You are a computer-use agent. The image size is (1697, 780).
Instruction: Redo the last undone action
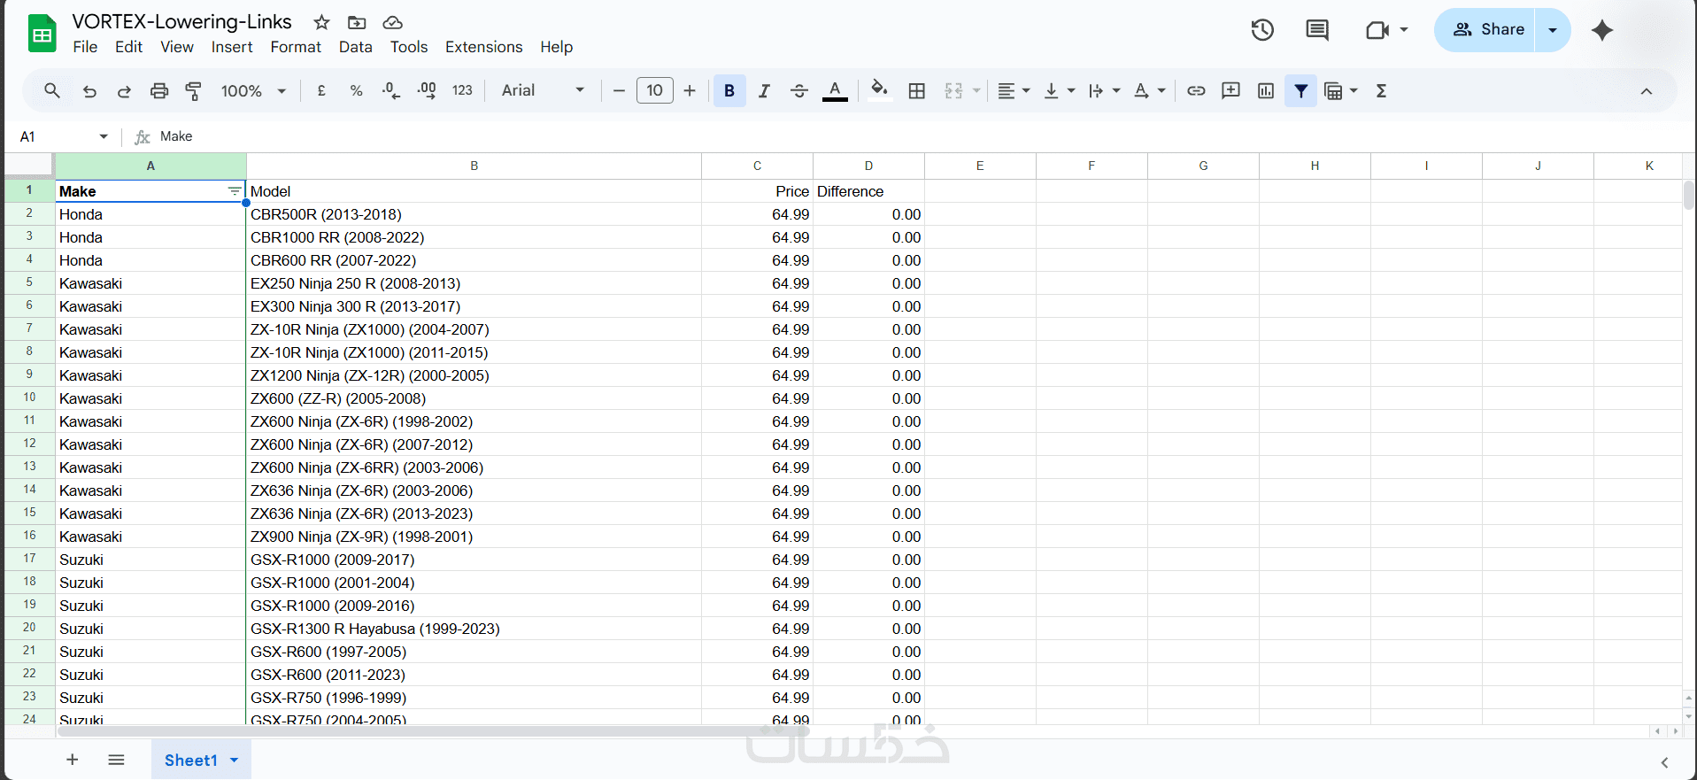tap(124, 90)
